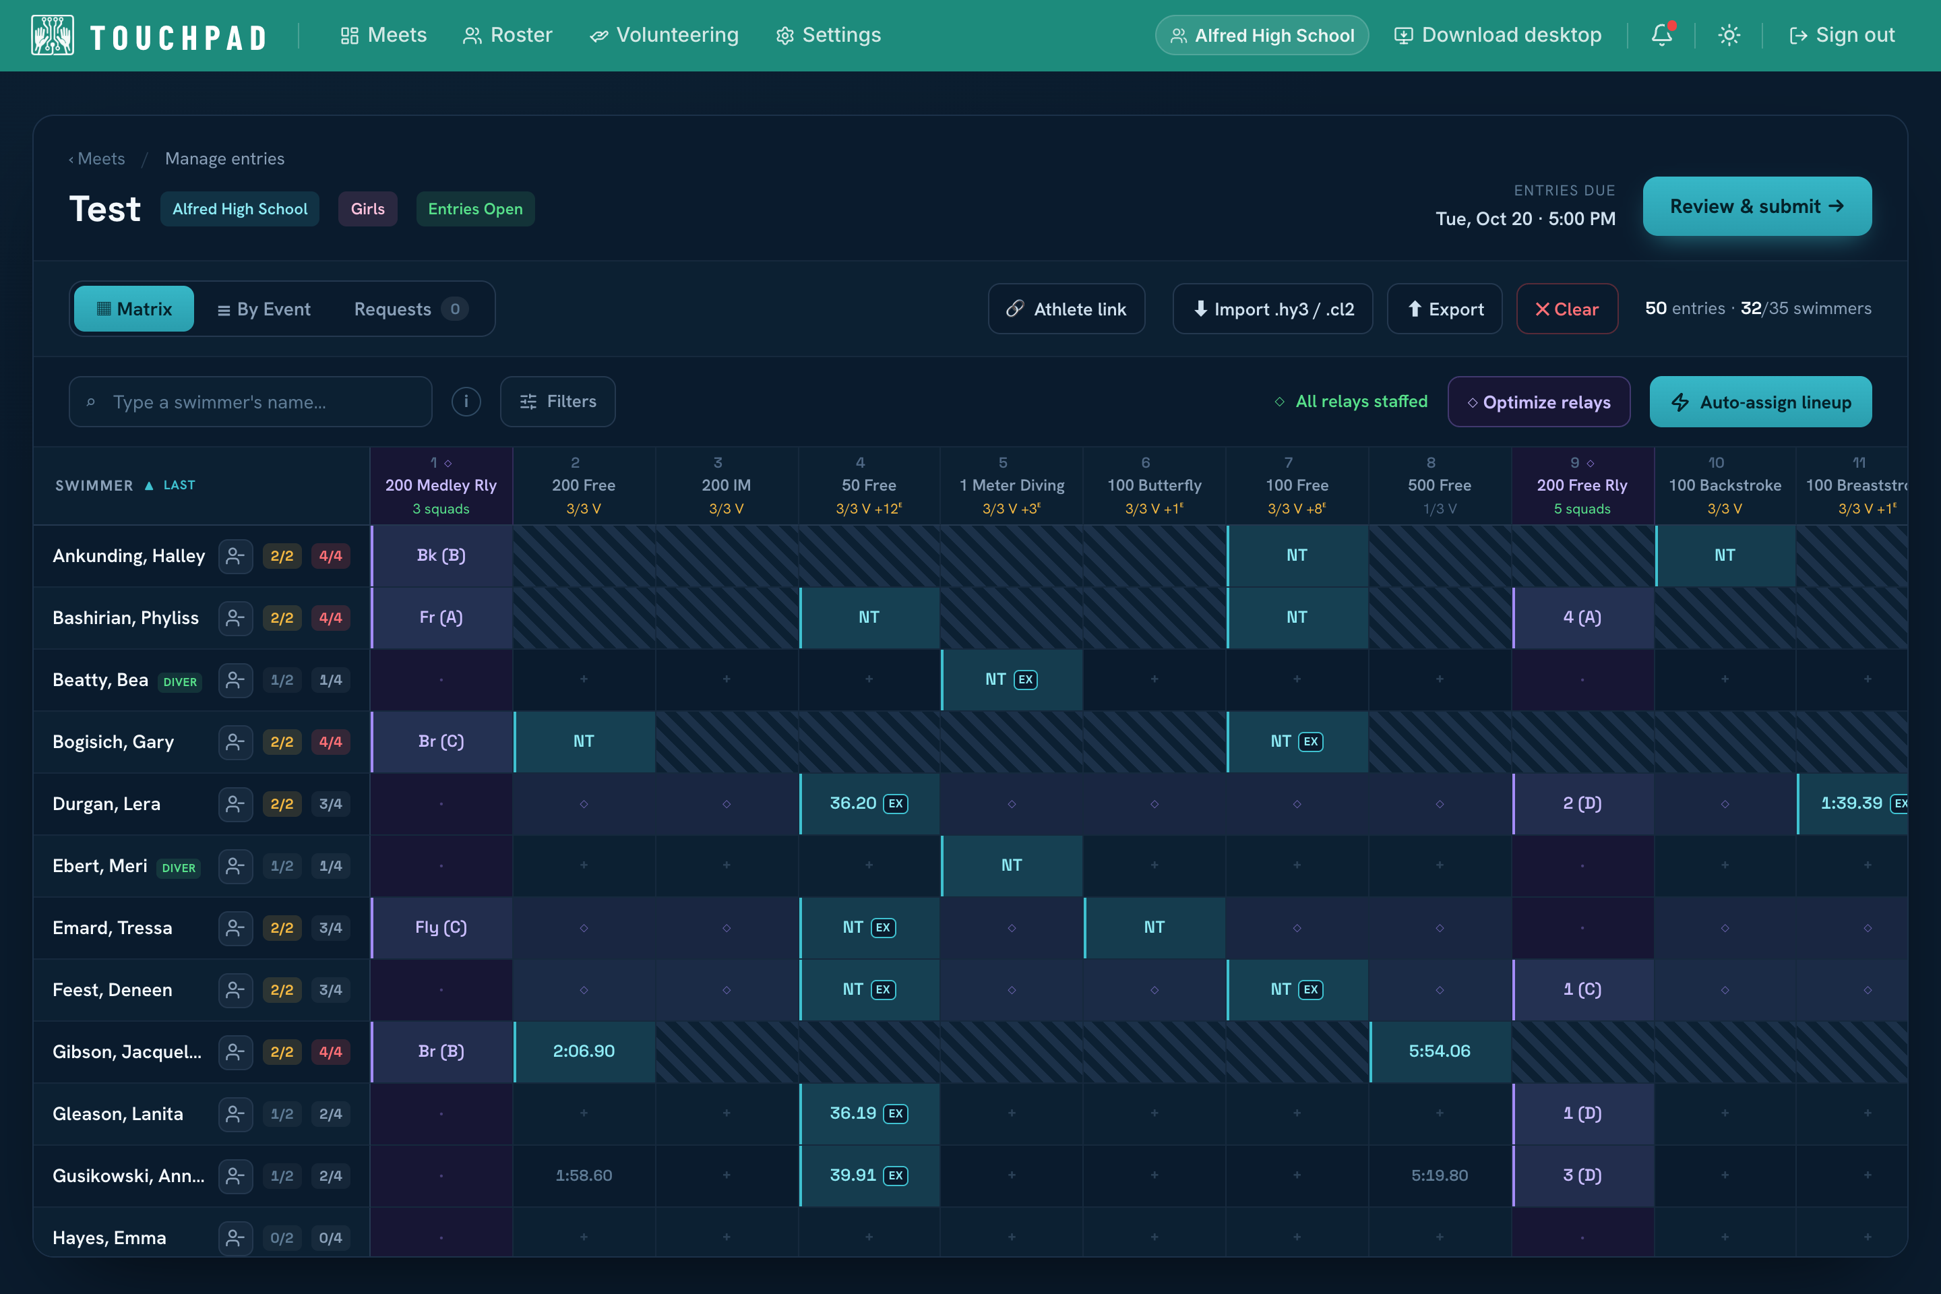Click the Athlete link button

[1066, 309]
